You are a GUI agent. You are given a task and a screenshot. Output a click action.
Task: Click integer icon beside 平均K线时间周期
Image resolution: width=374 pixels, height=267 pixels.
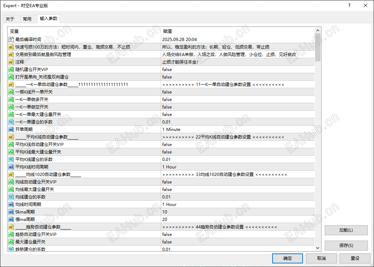tap(11, 167)
